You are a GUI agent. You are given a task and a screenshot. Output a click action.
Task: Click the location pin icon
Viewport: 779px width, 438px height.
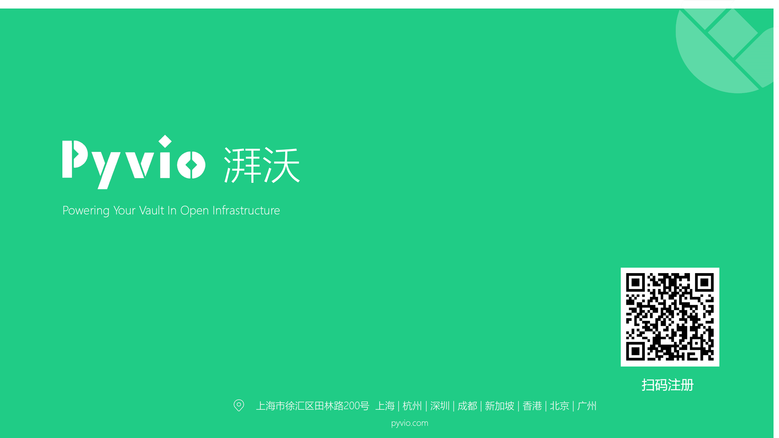[x=239, y=405]
